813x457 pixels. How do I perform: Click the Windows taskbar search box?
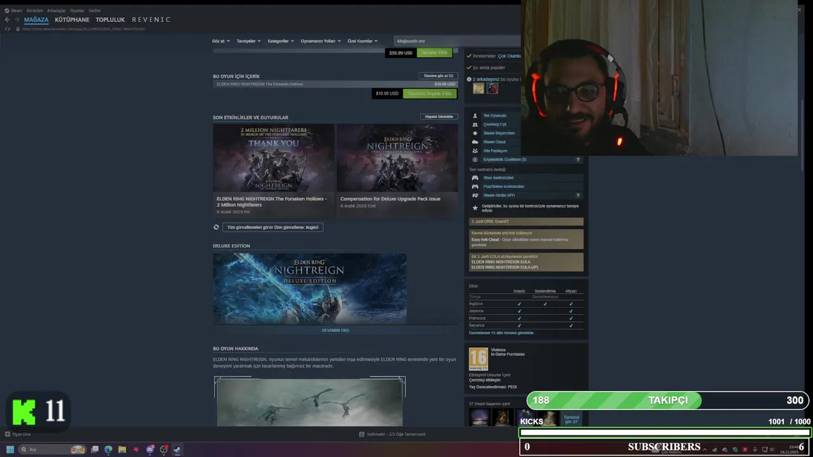pos(52,449)
